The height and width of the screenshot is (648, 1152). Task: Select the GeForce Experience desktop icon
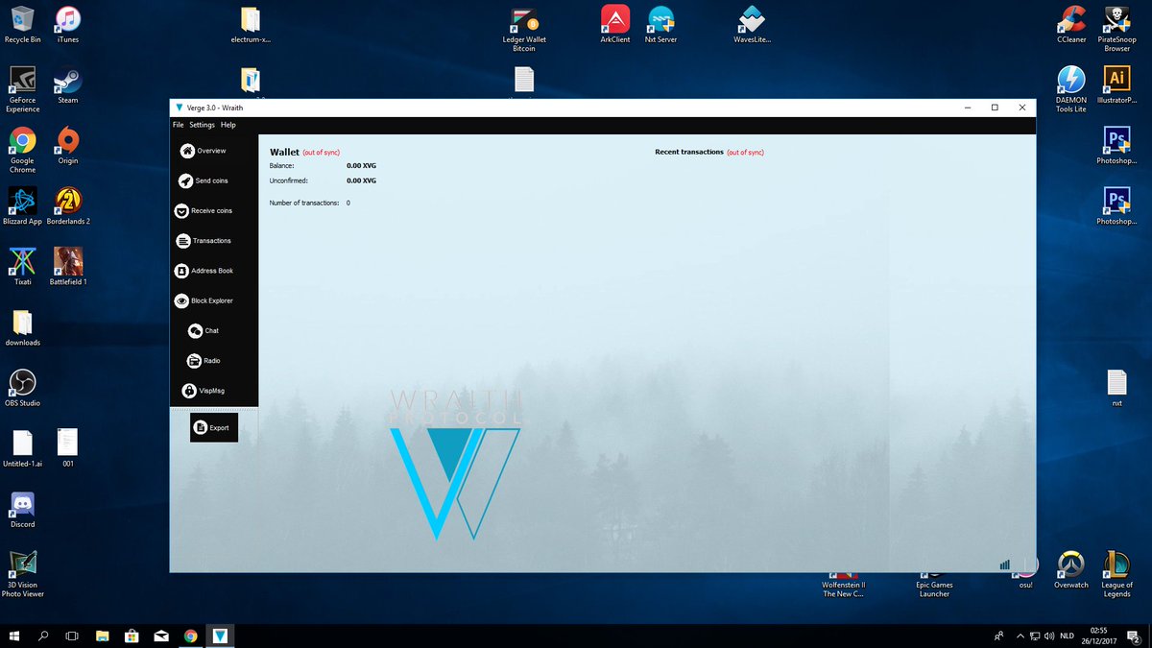pos(22,90)
